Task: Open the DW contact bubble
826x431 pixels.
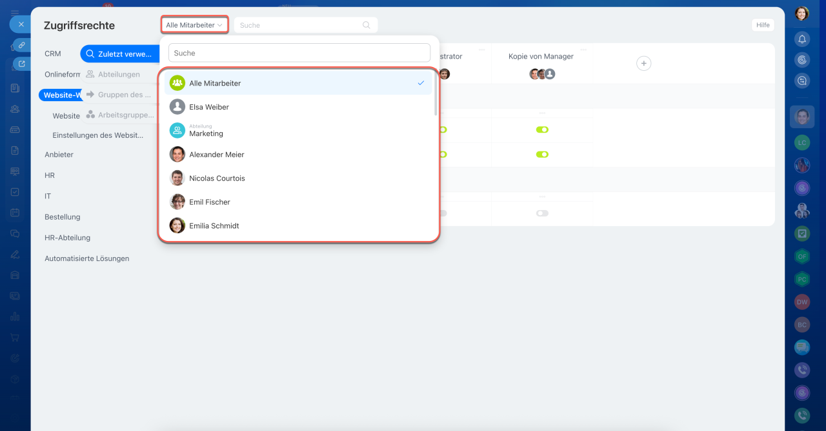Action: click(802, 302)
